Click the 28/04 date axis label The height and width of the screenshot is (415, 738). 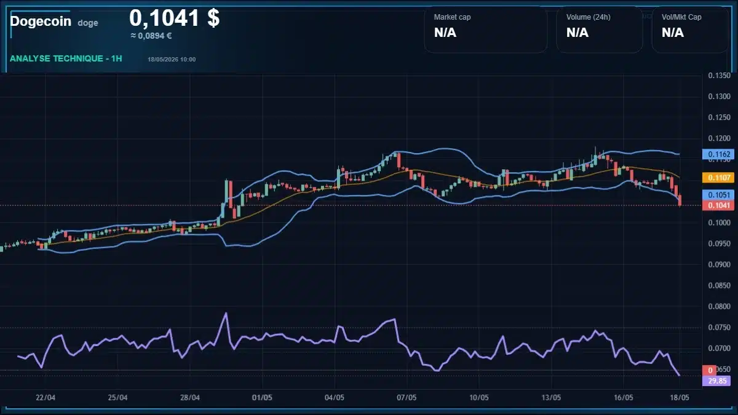click(x=190, y=397)
